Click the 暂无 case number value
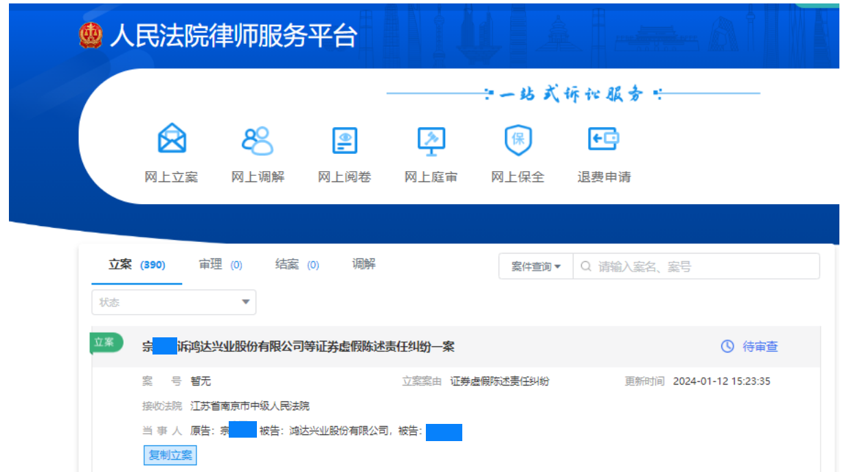Viewport: 849px width, 472px height. tap(201, 381)
